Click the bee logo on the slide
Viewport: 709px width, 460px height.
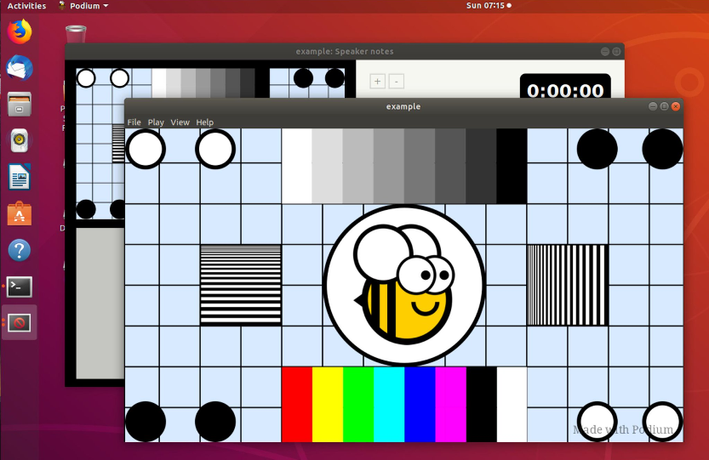click(404, 285)
